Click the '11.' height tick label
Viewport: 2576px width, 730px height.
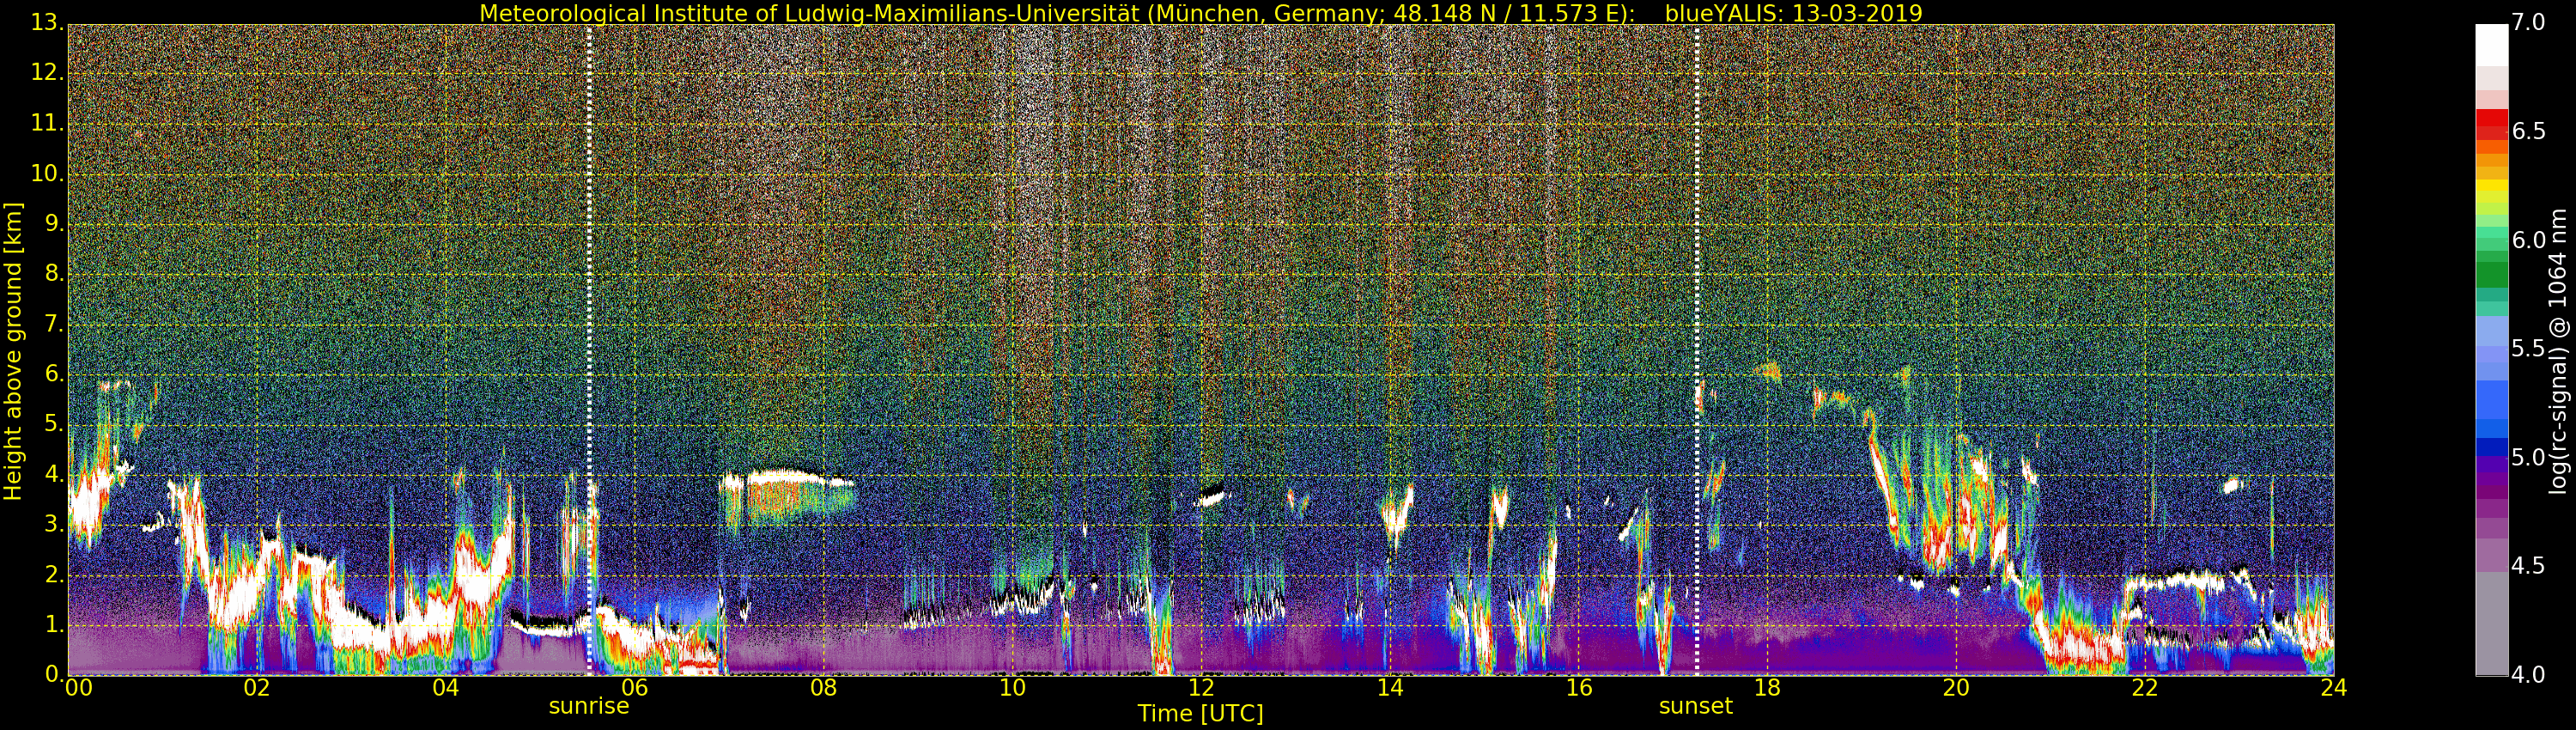coord(46,123)
